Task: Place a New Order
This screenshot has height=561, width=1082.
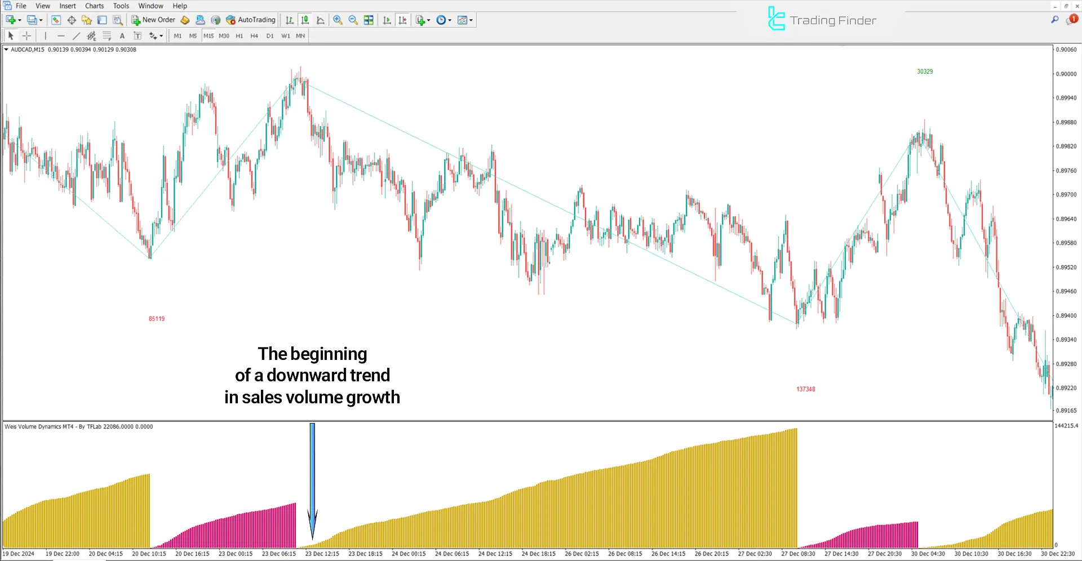Action: pyautogui.click(x=153, y=20)
